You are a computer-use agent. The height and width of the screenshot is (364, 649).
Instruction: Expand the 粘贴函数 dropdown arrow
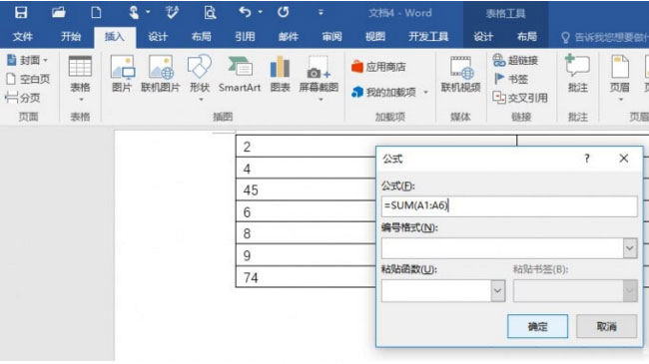(498, 290)
